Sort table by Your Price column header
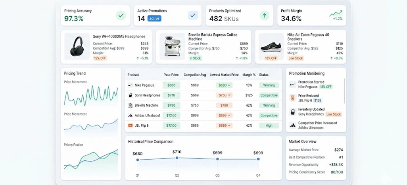This screenshot has width=407, height=185. 171,75
